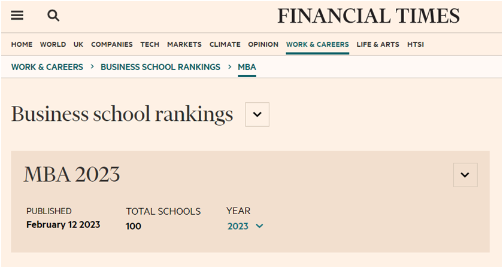Select UK in the navigation bar
This screenshot has width=503, height=268.
(78, 44)
